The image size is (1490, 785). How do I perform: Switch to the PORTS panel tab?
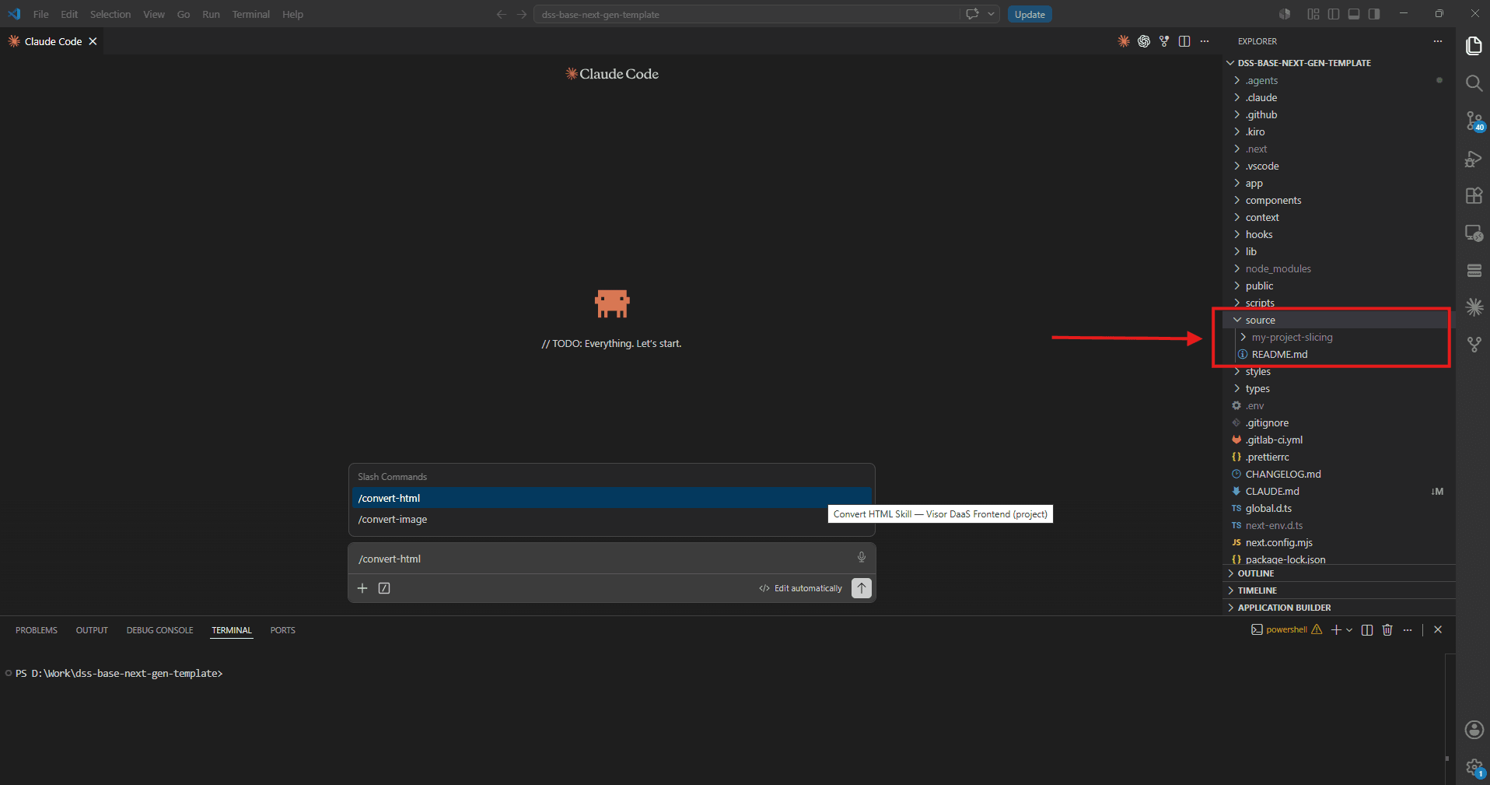(283, 630)
